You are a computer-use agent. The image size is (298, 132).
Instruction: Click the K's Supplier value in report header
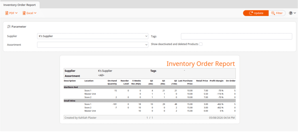[105, 71]
